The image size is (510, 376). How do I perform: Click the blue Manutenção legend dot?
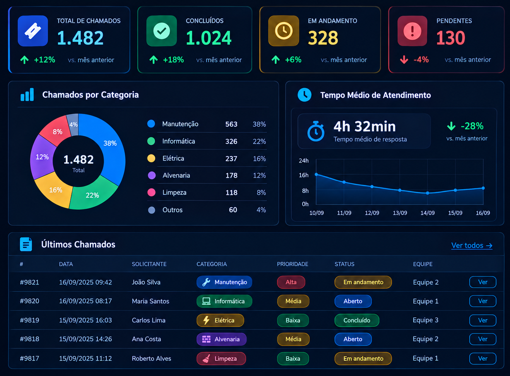coord(151,124)
